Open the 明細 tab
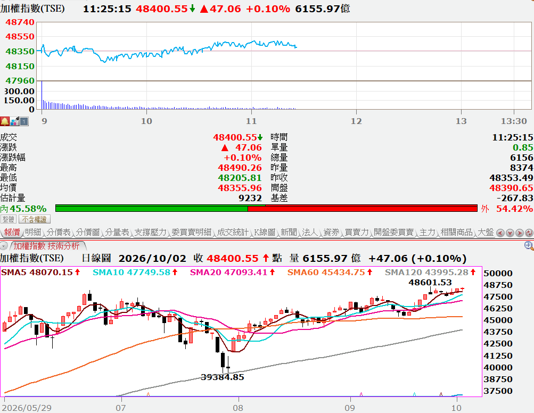 click(33, 232)
